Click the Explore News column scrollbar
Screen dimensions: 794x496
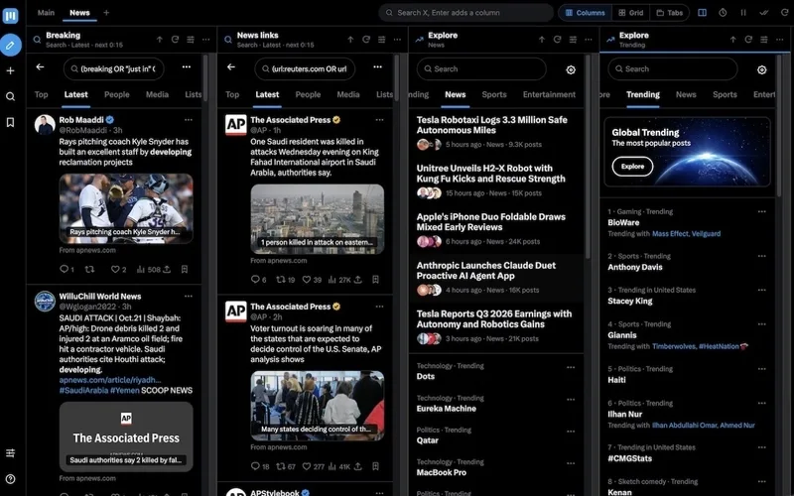(x=588, y=157)
